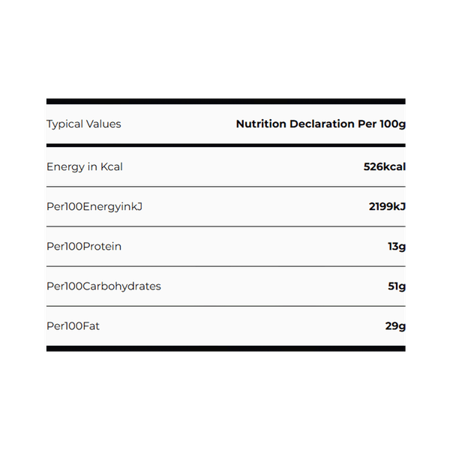Click the Energy in Kcal row label
The width and height of the screenshot is (450, 450).
point(84,166)
